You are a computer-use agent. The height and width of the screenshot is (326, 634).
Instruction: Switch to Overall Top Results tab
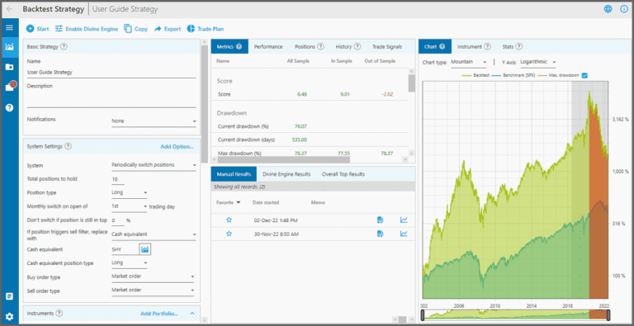343,174
